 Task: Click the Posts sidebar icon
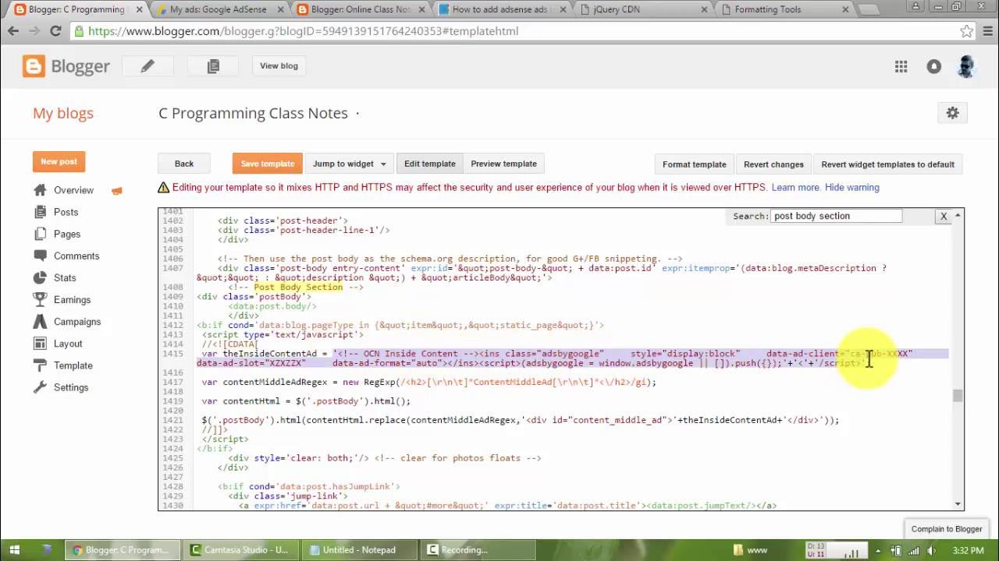click(40, 212)
